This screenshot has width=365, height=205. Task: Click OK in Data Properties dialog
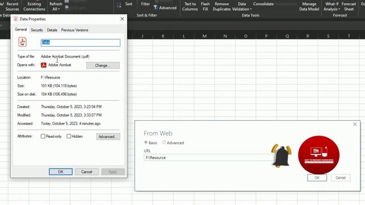[60, 172]
